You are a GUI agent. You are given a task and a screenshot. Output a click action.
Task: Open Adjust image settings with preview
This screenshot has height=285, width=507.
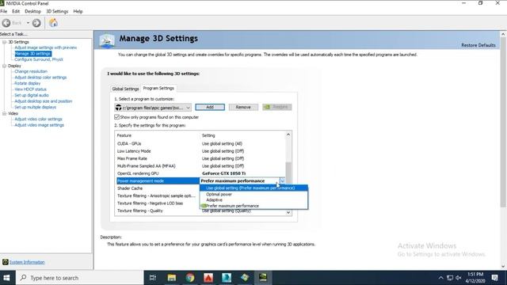tap(46, 47)
